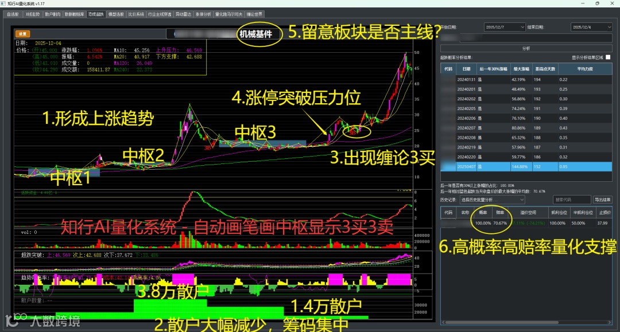Maximize the application window

point(597,3)
